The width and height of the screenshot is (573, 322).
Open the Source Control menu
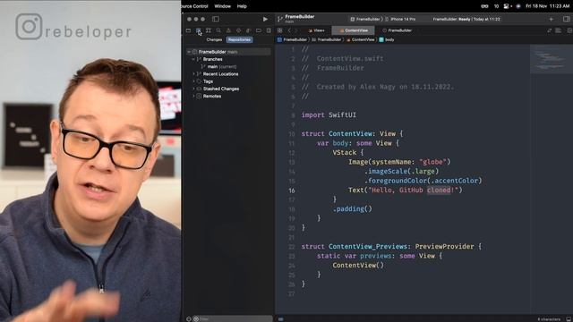point(195,6)
